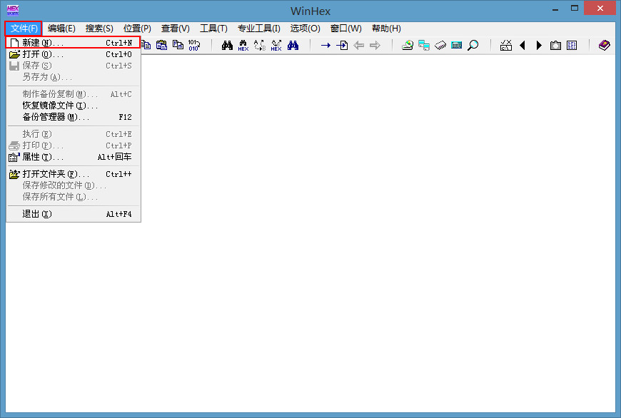Open the Disk Editor drive icon

407,45
